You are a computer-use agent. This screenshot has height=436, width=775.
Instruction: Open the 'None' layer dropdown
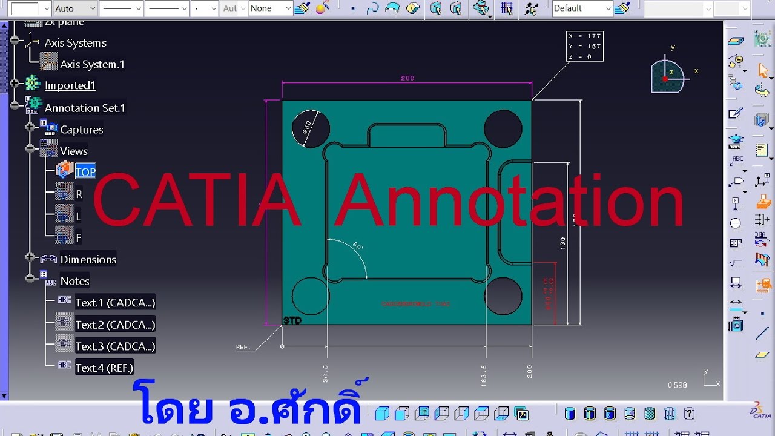(271, 8)
